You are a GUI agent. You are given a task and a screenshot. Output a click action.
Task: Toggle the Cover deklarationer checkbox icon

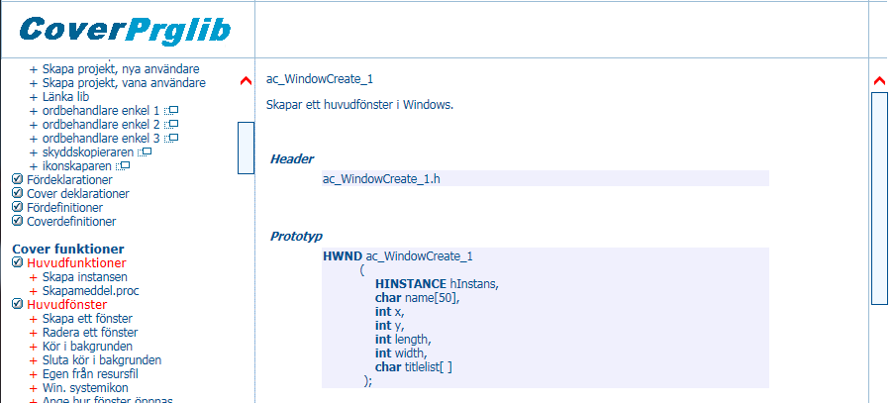(x=17, y=193)
